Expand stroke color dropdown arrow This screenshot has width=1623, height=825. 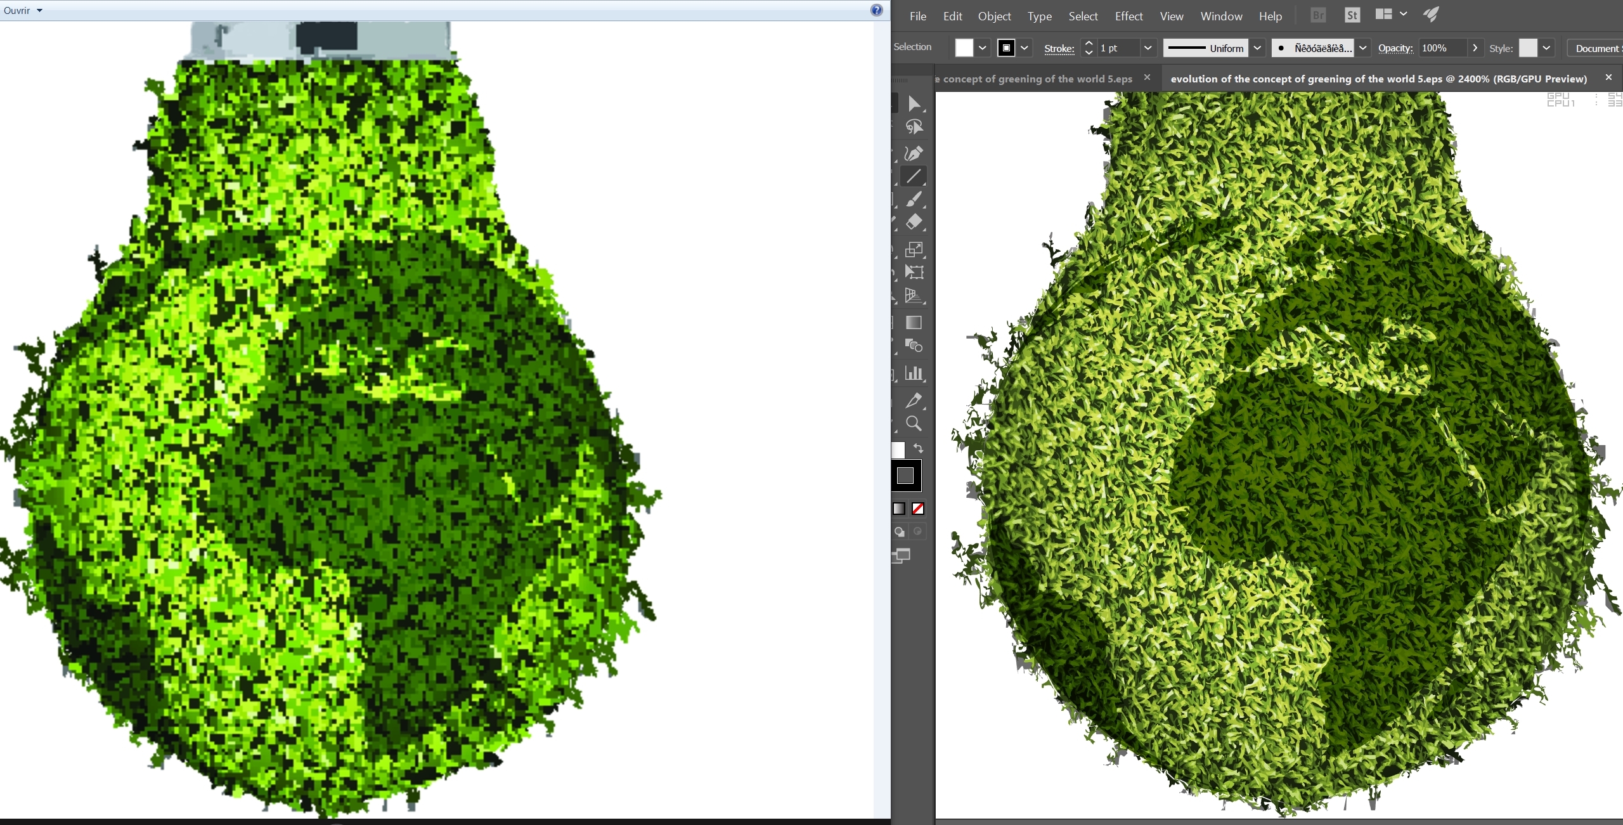[x=1025, y=48]
